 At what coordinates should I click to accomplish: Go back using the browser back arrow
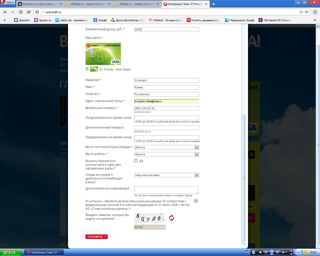(5, 12)
